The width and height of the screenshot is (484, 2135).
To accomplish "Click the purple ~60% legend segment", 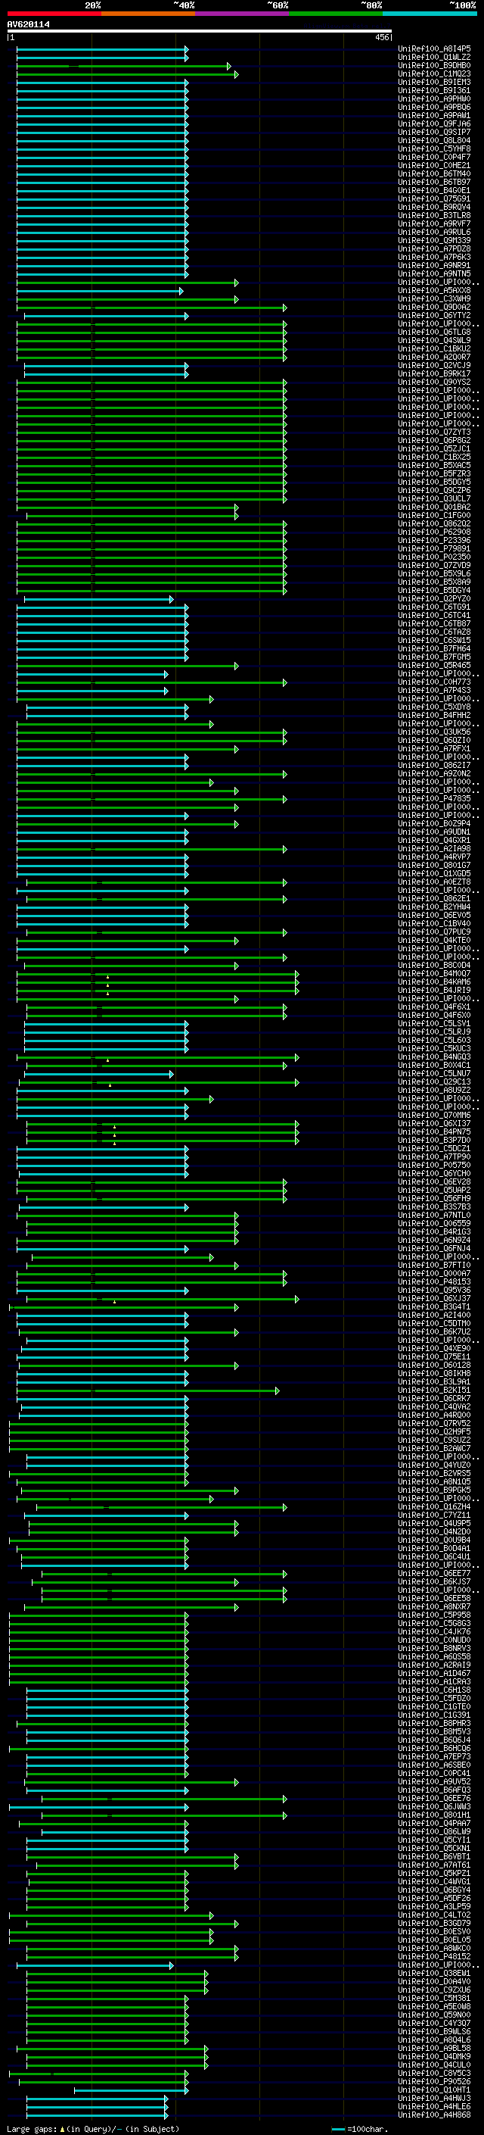I will click(243, 14).
